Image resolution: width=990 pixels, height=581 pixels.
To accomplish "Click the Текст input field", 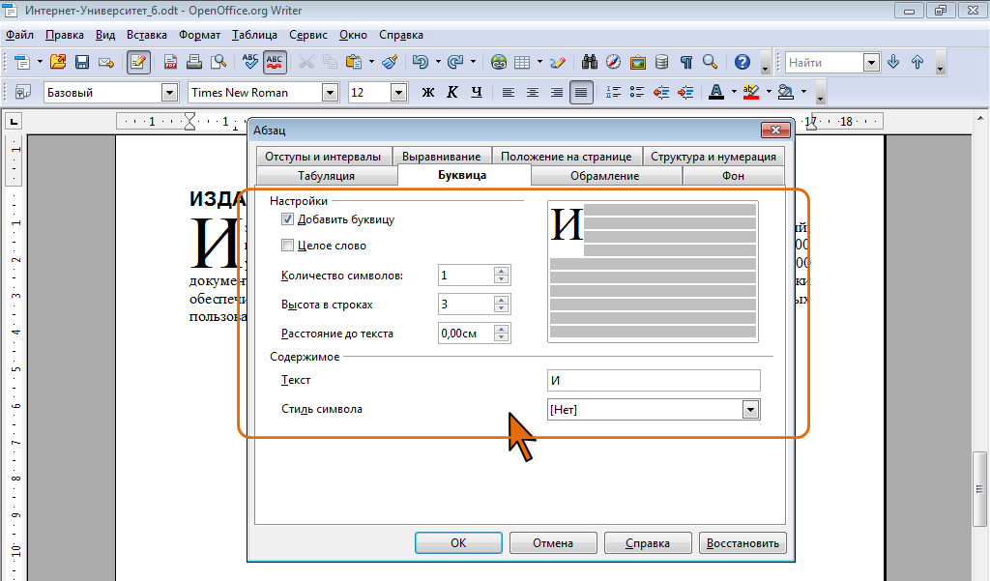I will coord(655,380).
